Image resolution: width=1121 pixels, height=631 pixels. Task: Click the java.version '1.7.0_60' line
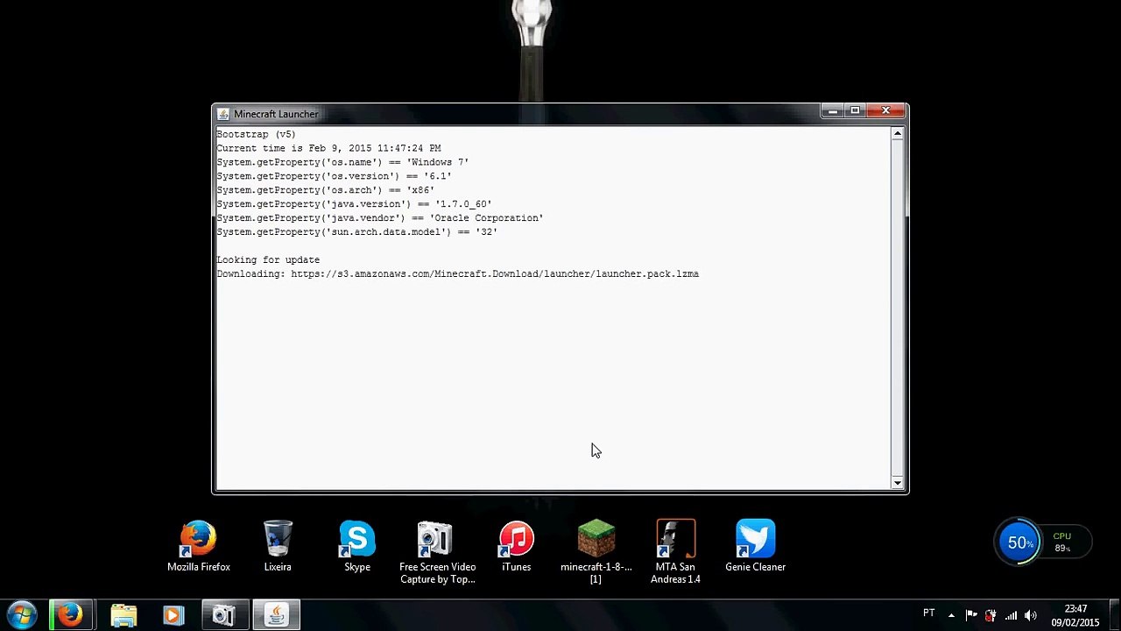point(354,204)
